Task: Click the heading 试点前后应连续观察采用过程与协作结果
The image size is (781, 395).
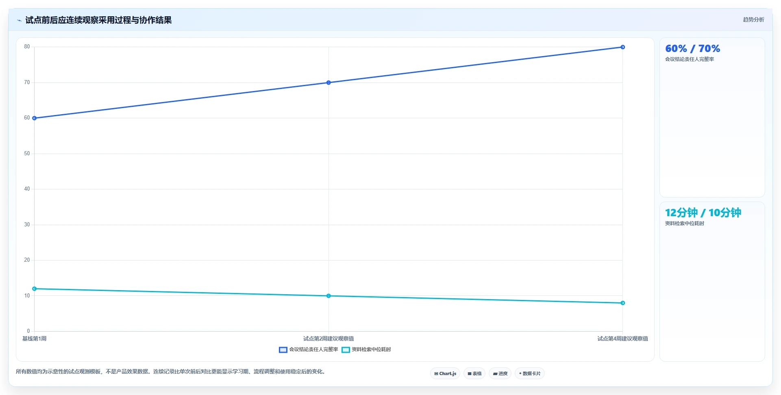Action: coord(98,20)
